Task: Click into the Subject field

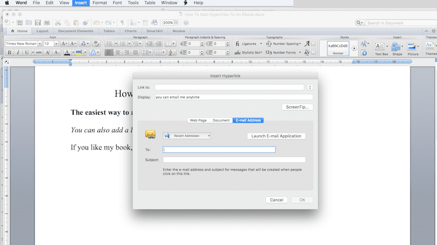Action: click(234, 160)
